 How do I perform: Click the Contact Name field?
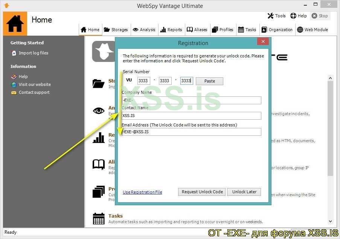pyautogui.click(x=192, y=116)
